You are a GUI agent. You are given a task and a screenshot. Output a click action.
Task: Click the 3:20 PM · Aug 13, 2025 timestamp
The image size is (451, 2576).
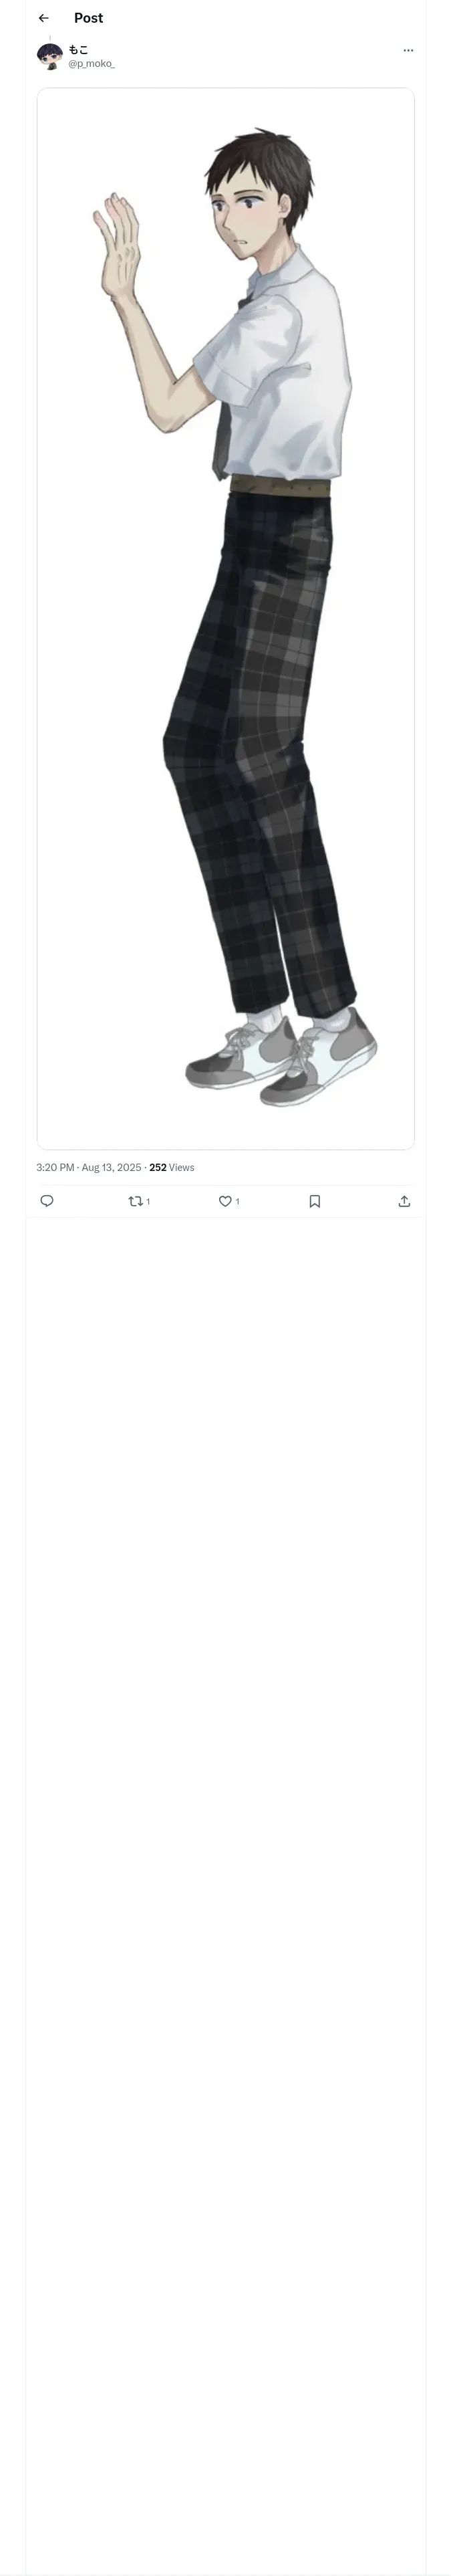tap(89, 1167)
